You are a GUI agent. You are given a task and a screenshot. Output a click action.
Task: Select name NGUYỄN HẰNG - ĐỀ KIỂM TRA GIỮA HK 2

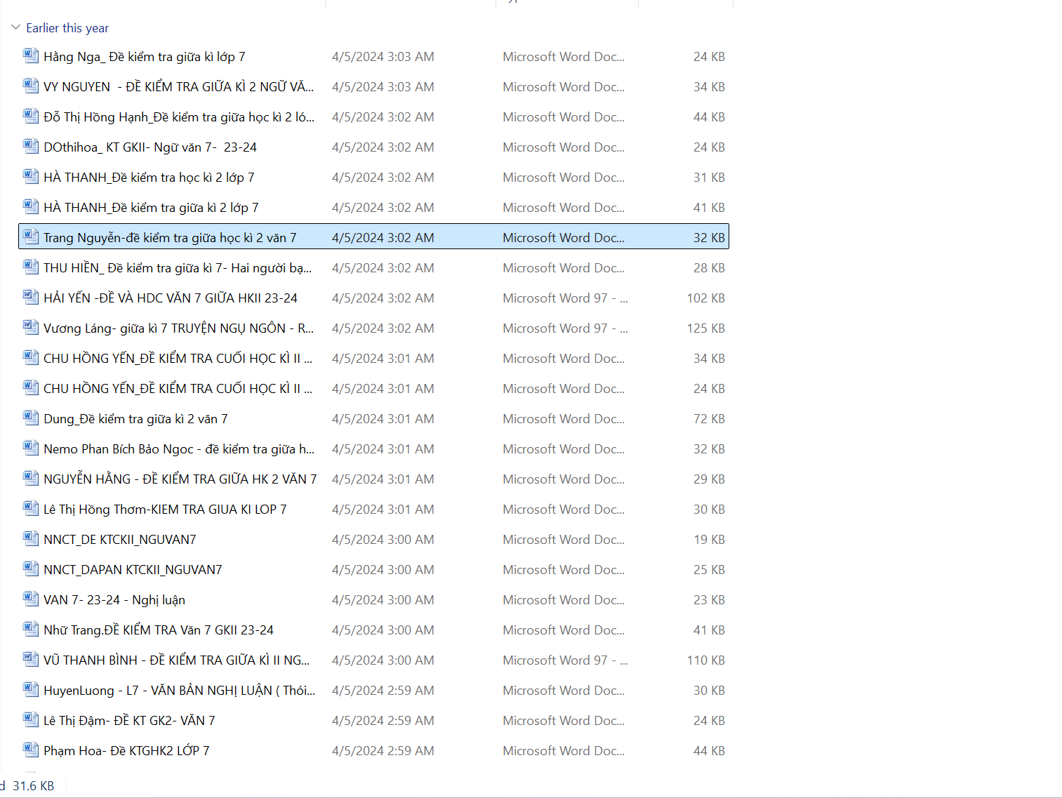pos(180,479)
